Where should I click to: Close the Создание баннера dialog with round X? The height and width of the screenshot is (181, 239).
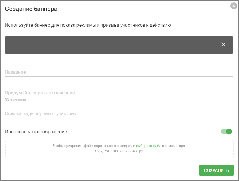pos(234,6)
